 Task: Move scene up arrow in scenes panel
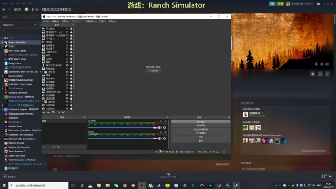pyautogui.click(x=54, y=147)
